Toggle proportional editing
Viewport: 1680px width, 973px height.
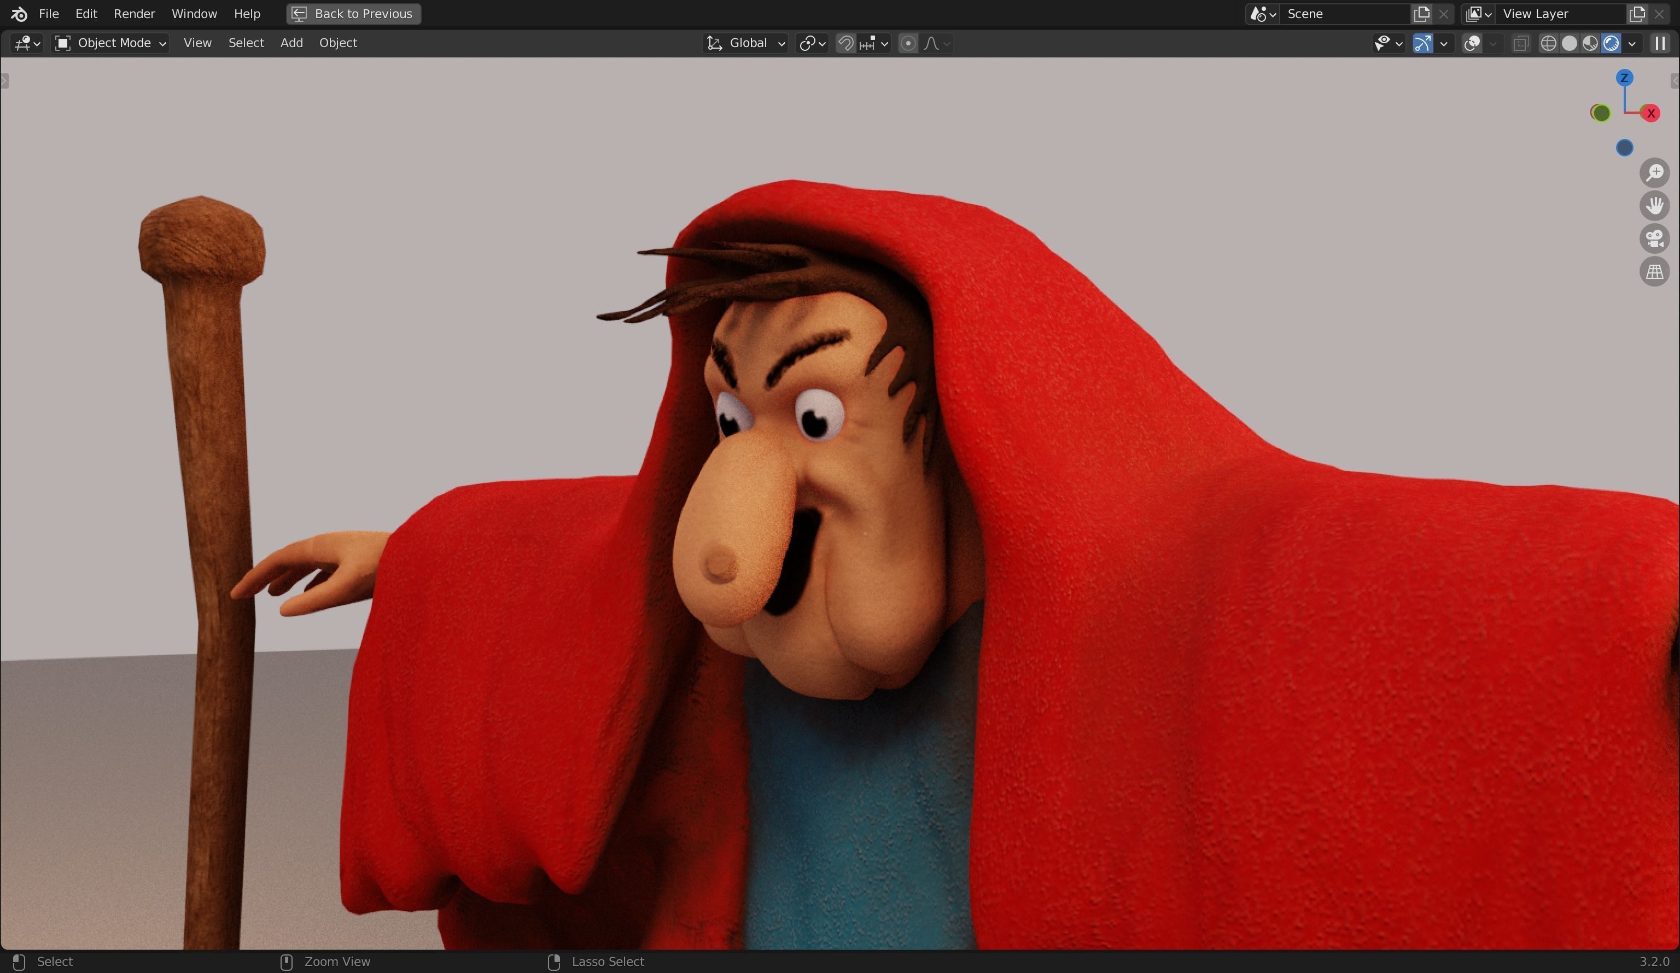click(x=907, y=43)
